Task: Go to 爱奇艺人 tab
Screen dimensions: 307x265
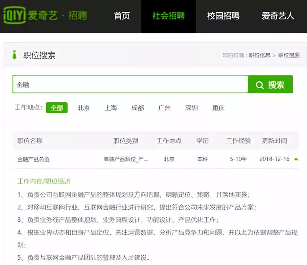Action: pyautogui.click(x=278, y=16)
